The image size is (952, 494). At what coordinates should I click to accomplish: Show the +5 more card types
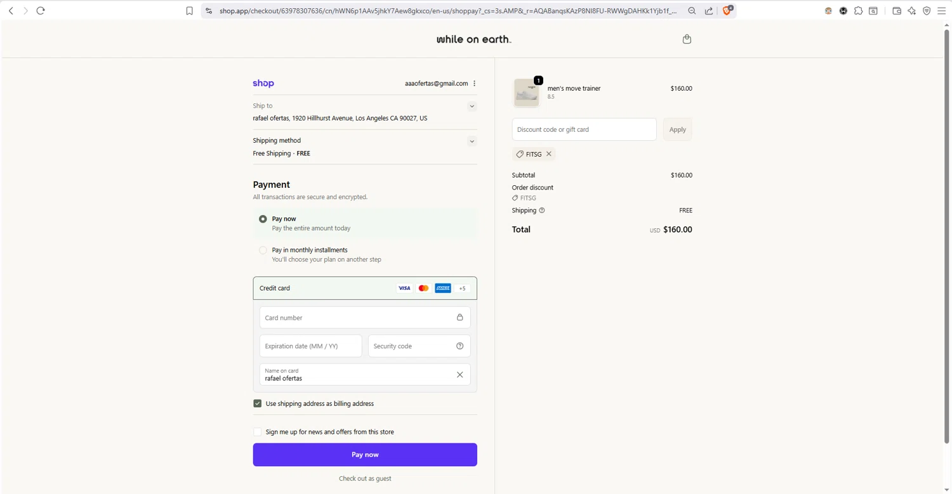(463, 289)
